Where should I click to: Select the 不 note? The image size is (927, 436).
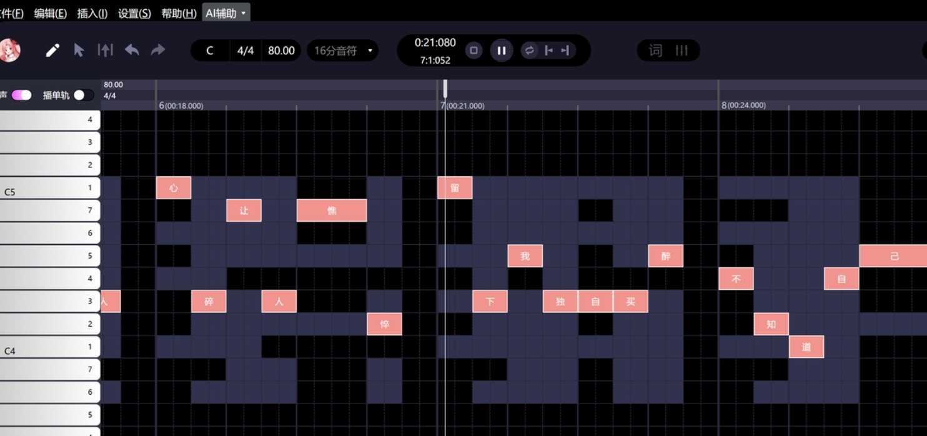(736, 279)
